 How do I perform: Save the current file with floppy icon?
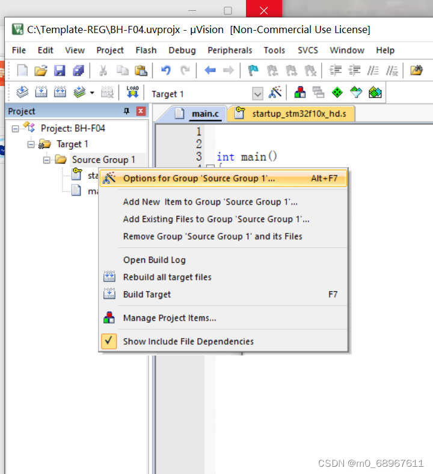(60, 70)
